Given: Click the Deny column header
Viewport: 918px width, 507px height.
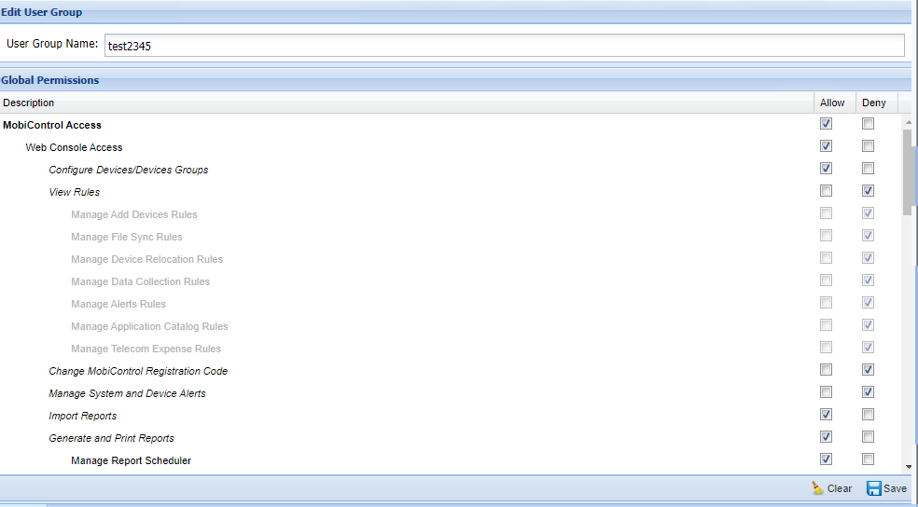Looking at the screenshot, I should click(874, 103).
